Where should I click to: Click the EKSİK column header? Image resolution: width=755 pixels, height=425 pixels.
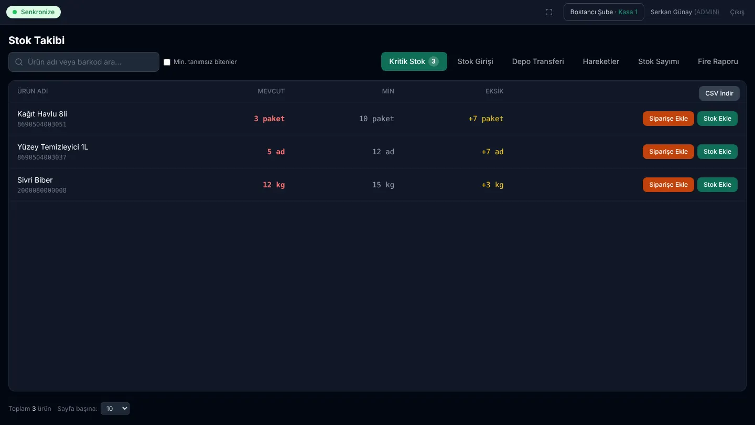494,91
